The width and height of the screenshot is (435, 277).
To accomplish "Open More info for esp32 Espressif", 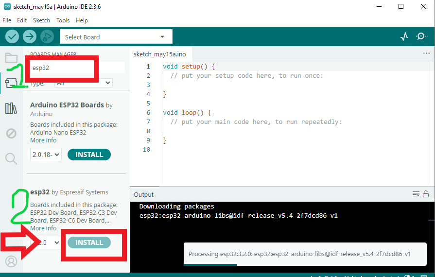I will pyautogui.click(x=43, y=228).
